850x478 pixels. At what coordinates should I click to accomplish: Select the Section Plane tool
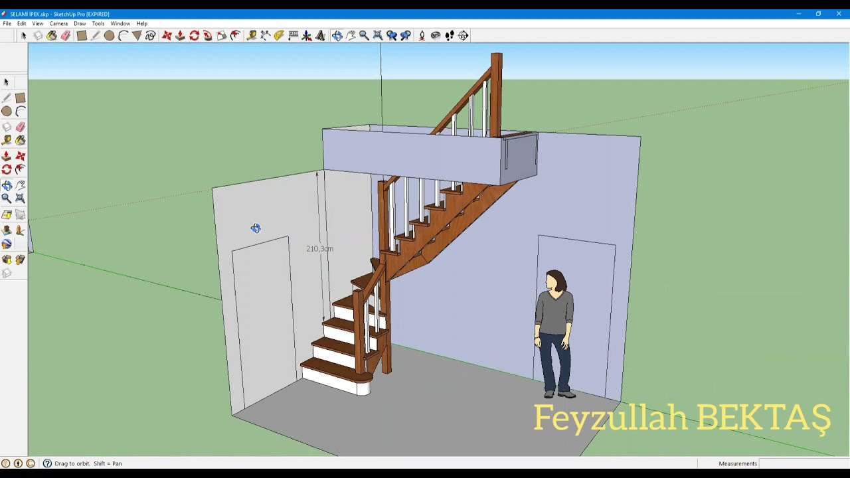[464, 35]
